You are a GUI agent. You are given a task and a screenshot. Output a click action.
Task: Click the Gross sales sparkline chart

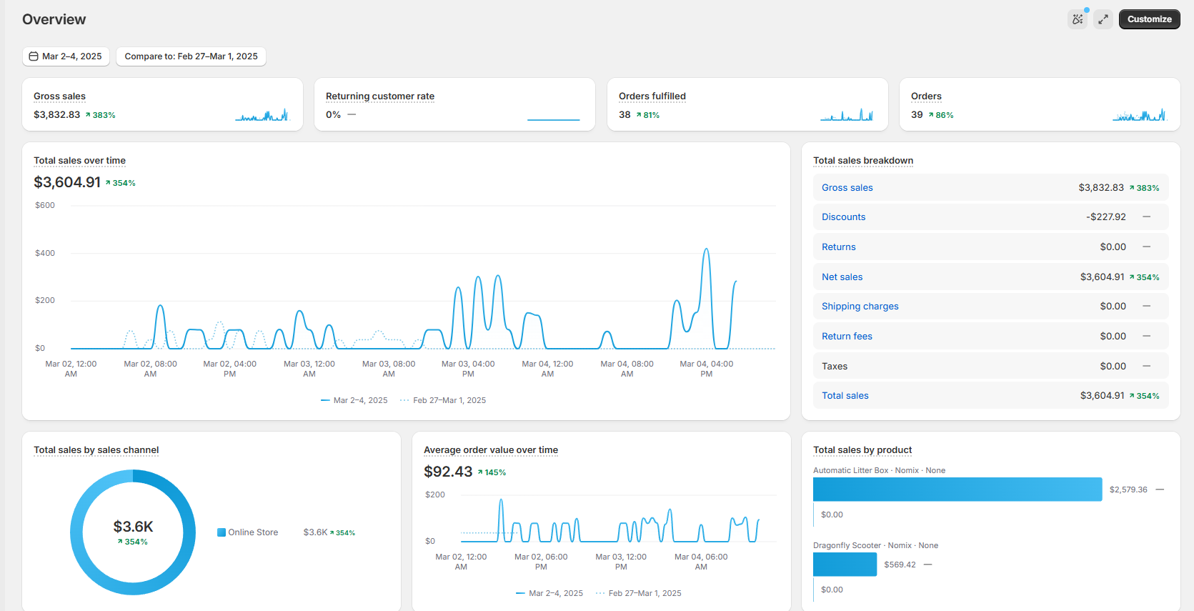(x=262, y=115)
